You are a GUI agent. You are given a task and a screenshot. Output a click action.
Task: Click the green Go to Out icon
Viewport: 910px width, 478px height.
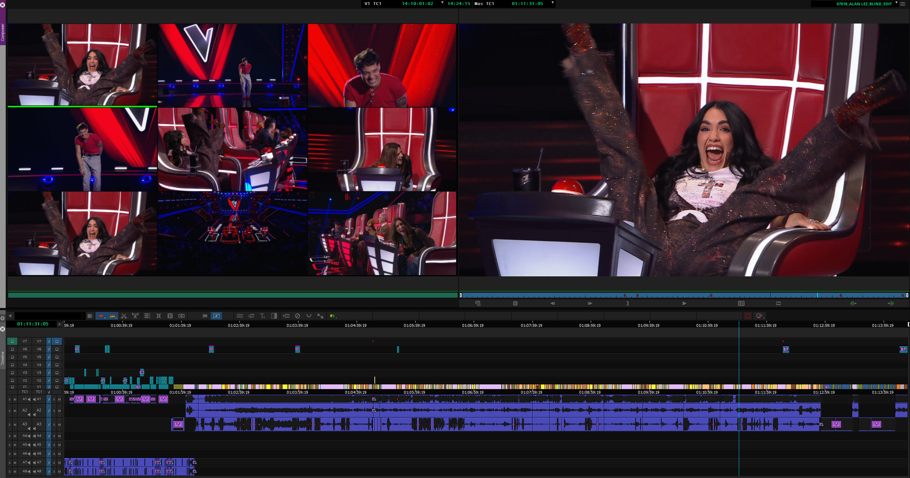(890, 303)
